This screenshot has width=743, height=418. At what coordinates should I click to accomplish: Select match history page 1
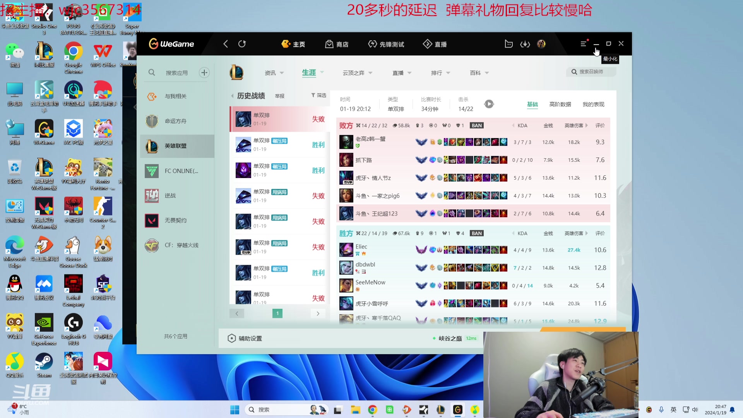pyautogui.click(x=277, y=313)
